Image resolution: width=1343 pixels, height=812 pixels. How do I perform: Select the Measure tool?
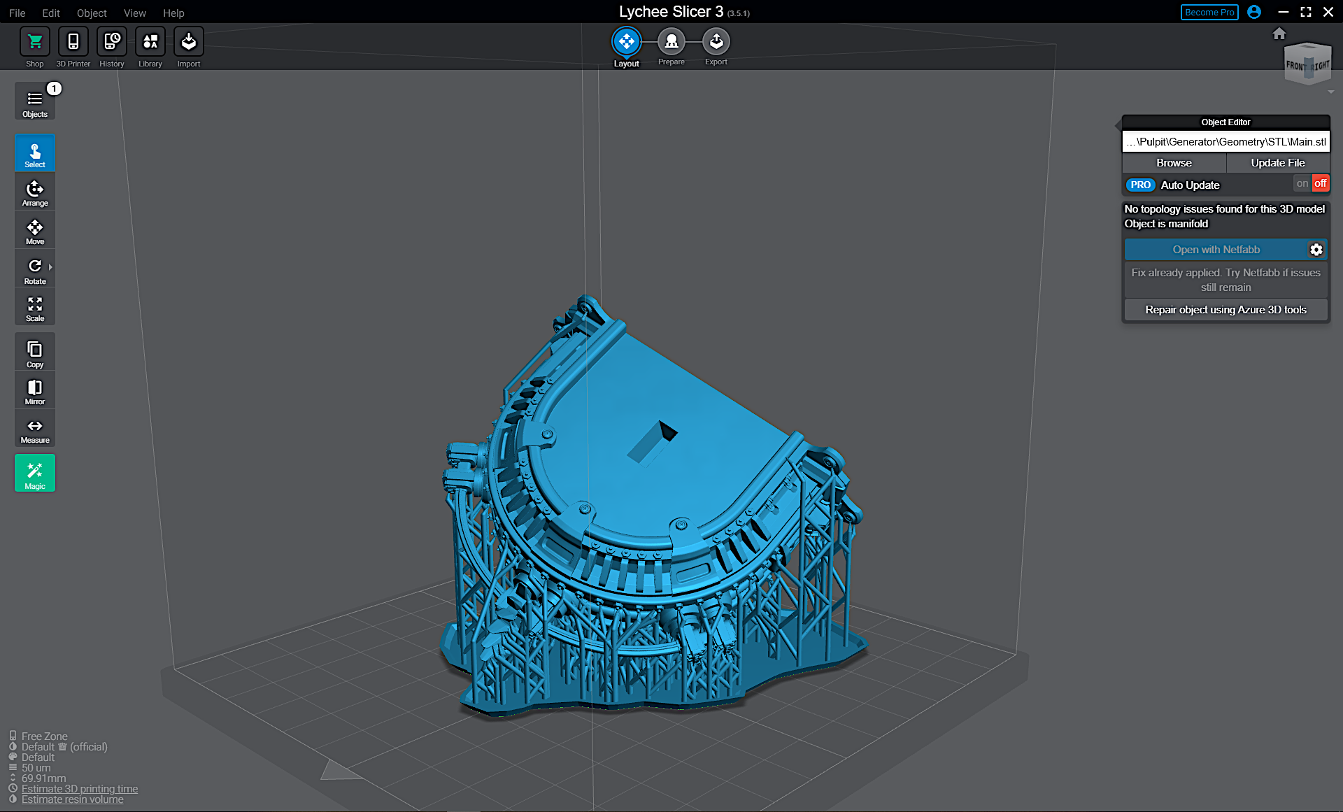(35, 428)
